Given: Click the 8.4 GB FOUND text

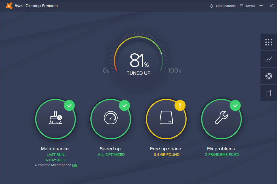Looking at the screenshot, I should tap(166, 155).
